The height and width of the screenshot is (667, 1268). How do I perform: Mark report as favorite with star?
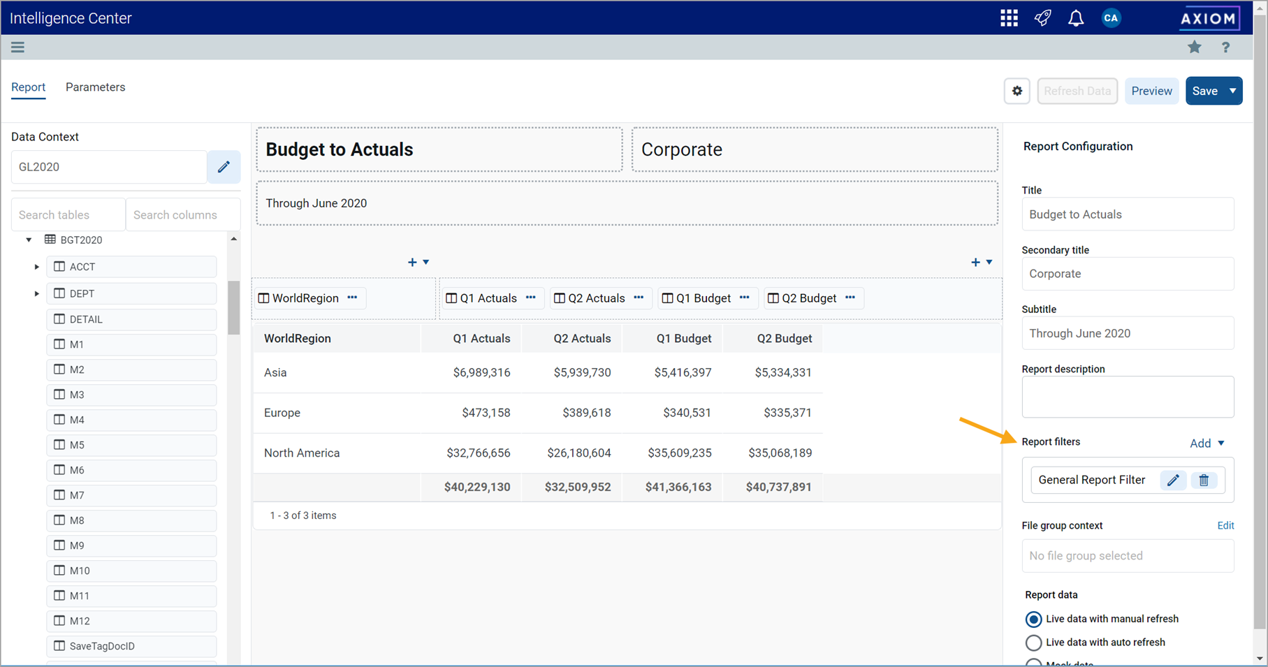1195,47
